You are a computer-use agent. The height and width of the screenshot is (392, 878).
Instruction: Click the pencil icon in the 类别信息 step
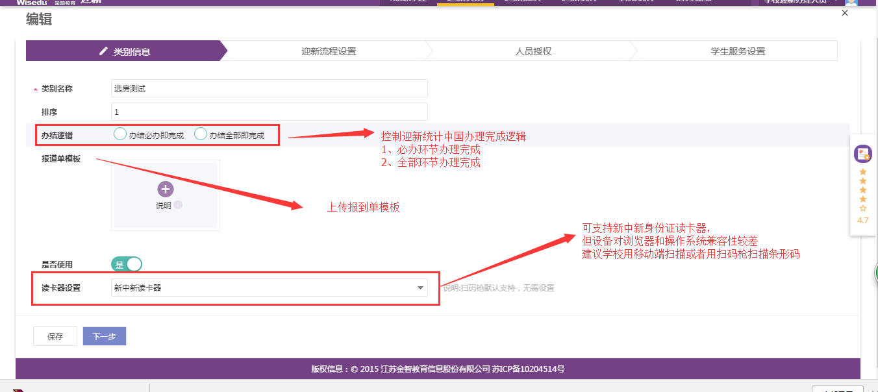pyautogui.click(x=103, y=51)
